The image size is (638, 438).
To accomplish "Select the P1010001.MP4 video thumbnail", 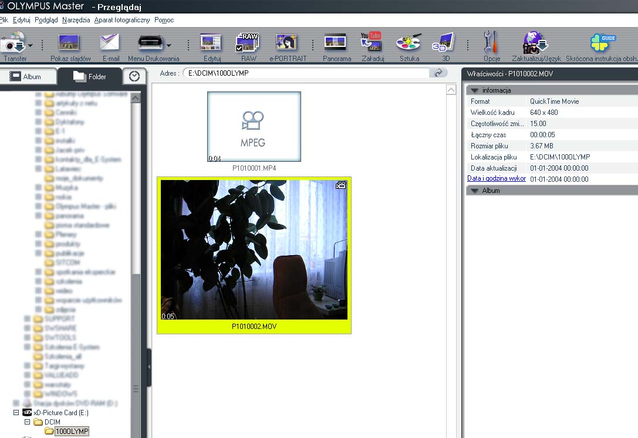I will click(254, 127).
